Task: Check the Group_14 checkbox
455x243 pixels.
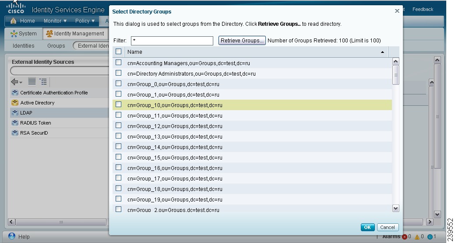Action: (x=118, y=146)
